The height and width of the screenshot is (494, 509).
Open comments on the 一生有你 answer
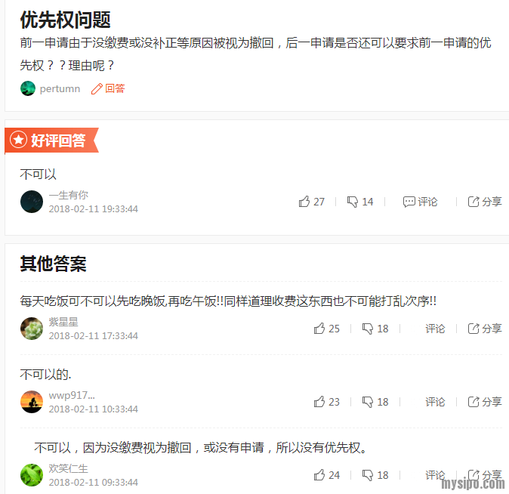[420, 202]
